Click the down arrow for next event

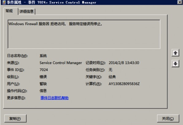(175, 64)
